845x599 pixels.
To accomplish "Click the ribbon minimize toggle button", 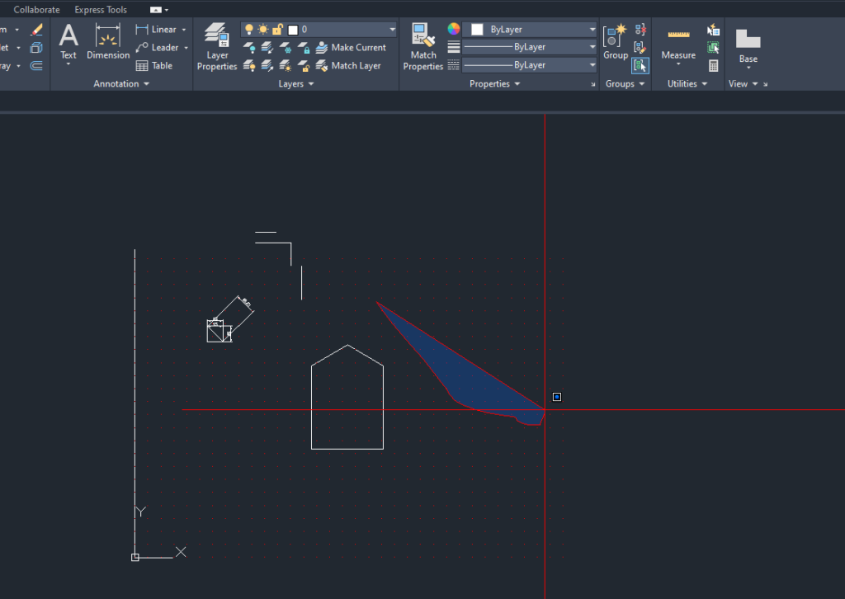I will point(155,10).
